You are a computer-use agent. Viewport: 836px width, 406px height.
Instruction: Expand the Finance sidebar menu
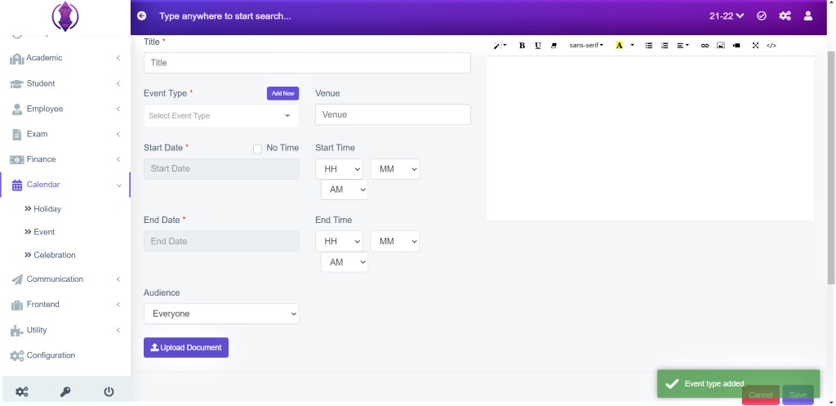tap(65, 159)
